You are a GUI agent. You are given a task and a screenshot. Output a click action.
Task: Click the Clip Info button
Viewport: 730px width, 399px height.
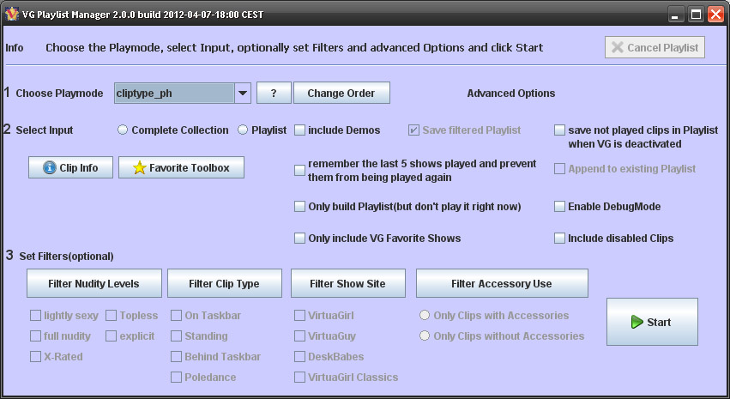pos(70,168)
